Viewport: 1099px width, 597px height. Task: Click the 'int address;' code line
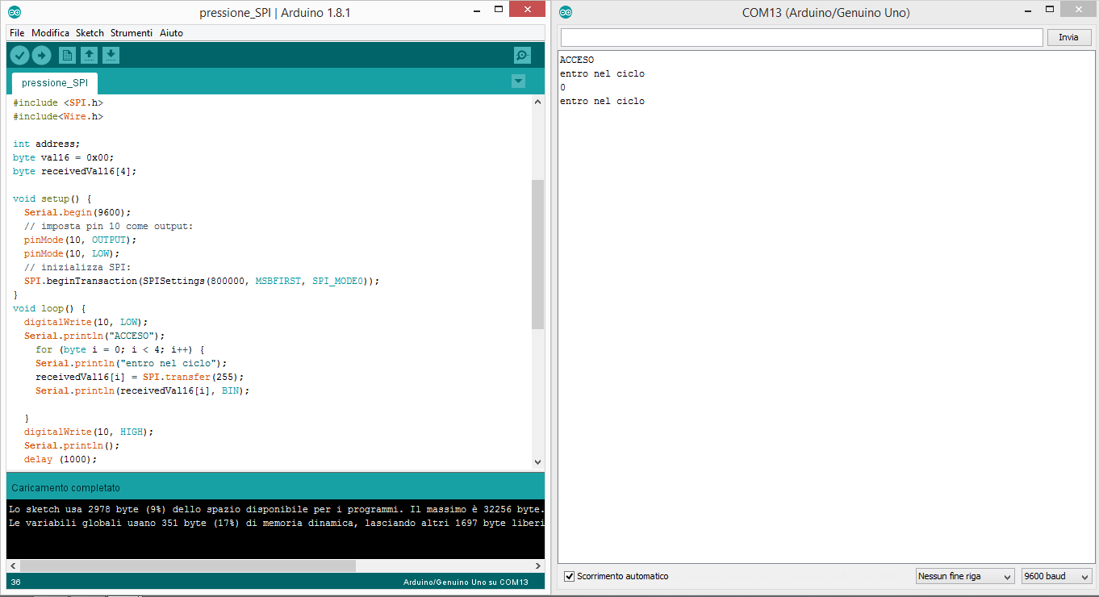tap(47, 144)
